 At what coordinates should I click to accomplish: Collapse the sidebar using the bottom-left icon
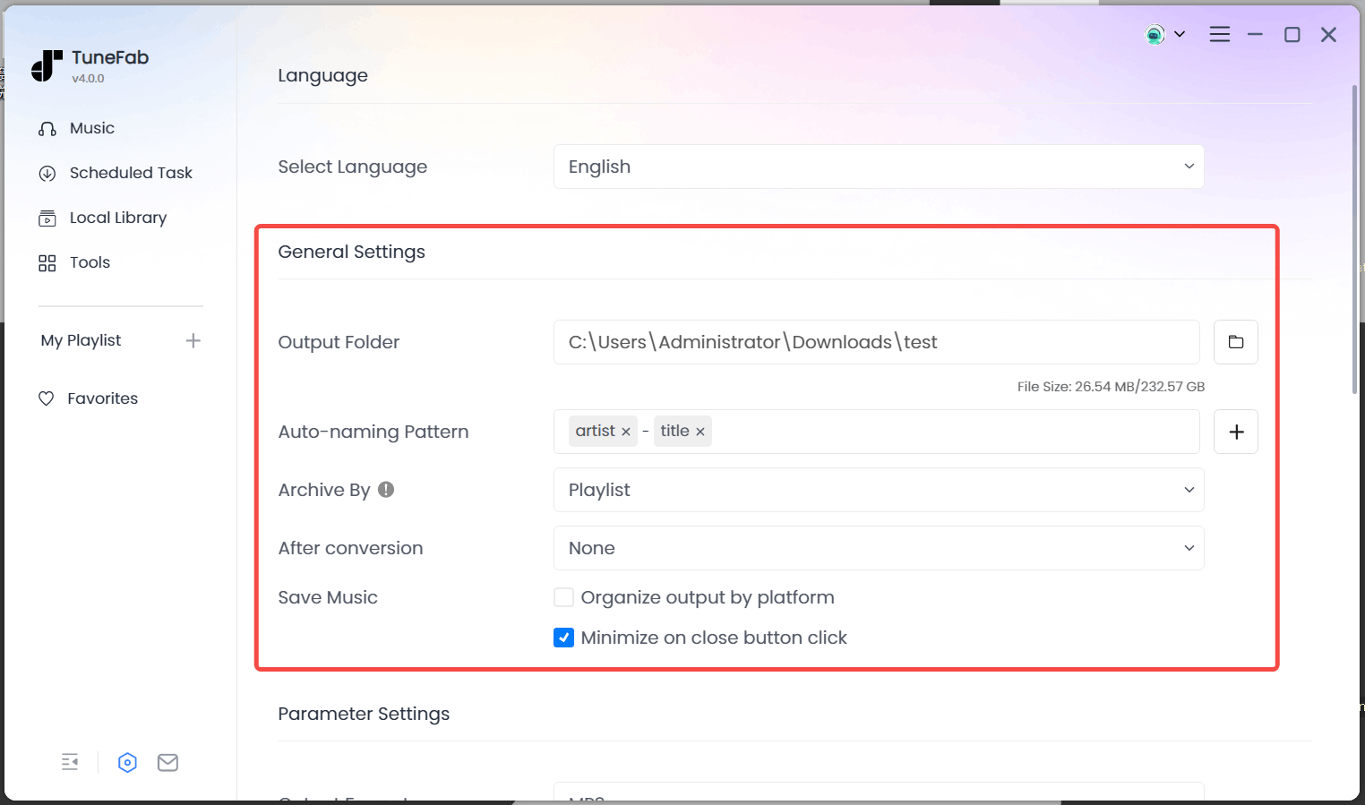(70, 762)
